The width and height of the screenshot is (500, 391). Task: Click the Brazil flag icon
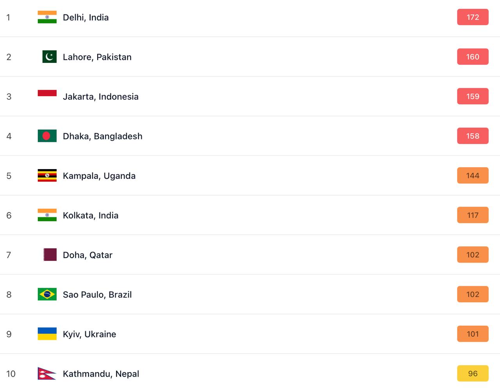coord(47,294)
